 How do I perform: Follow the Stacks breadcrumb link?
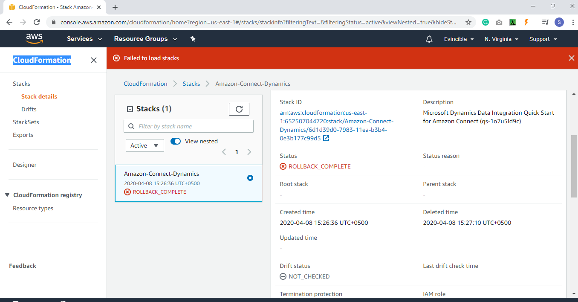coord(191,84)
